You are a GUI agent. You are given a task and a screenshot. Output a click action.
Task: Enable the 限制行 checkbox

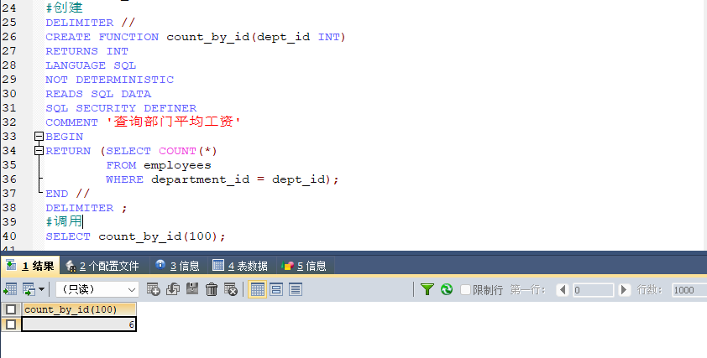click(465, 289)
